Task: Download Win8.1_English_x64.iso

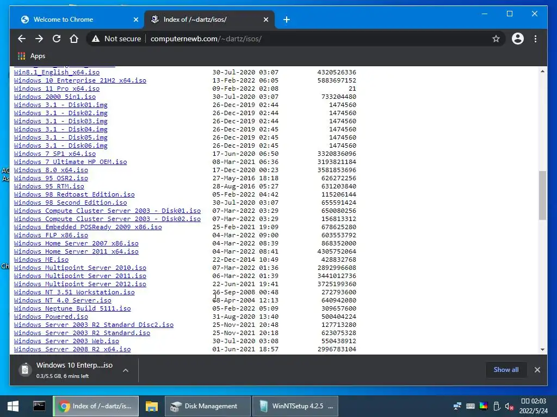Action: point(57,72)
